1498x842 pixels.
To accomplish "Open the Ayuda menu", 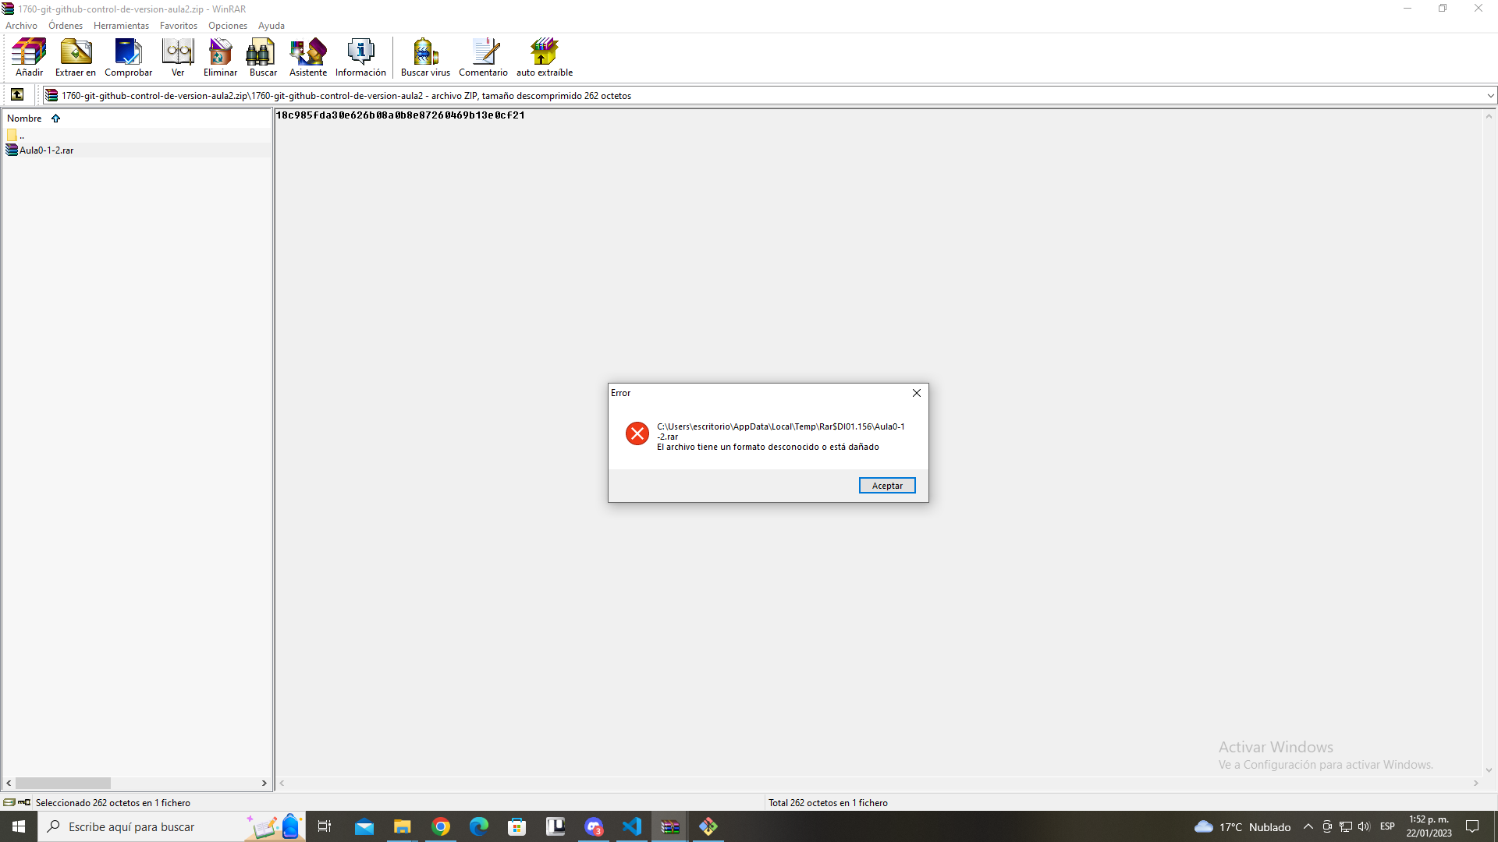I will [272, 26].
